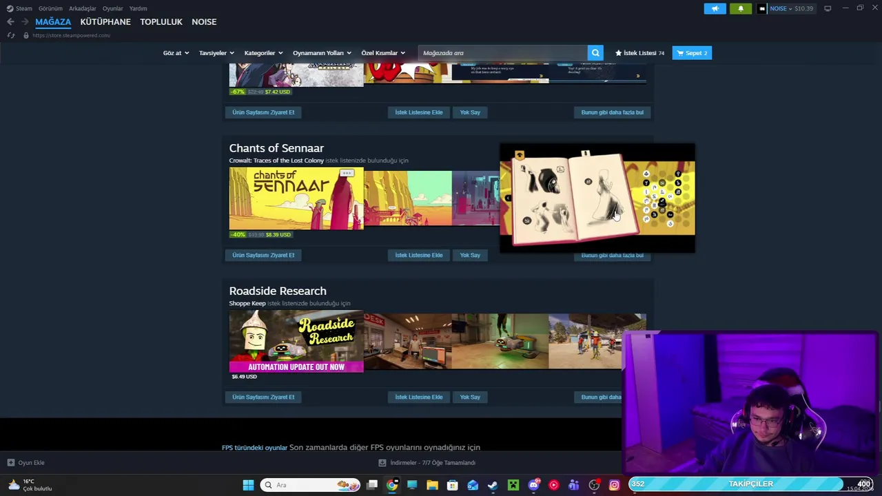The height and width of the screenshot is (496, 882).
Task: Open Discord from the taskbar
Action: [533, 485]
